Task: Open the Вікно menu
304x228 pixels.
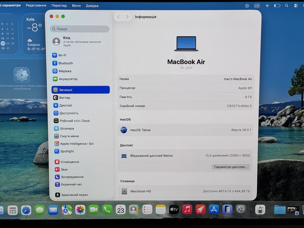Action: pos(76,6)
